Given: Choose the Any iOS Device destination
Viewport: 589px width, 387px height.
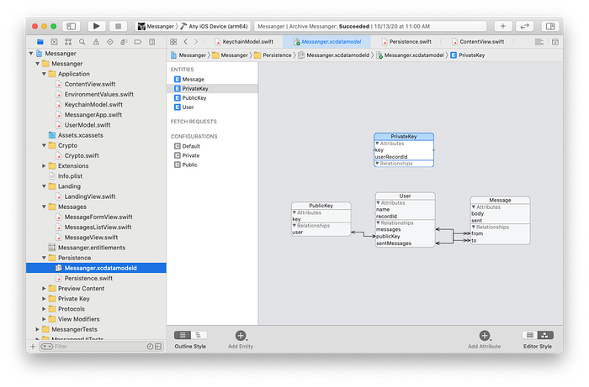Looking at the screenshot, I should pyautogui.click(x=215, y=26).
